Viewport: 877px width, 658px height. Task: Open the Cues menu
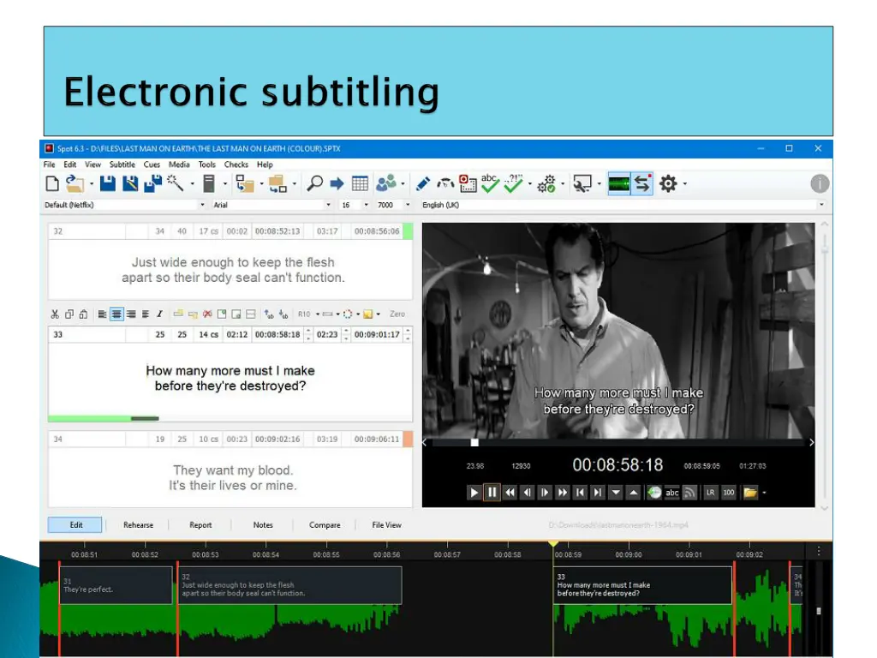pyautogui.click(x=152, y=164)
